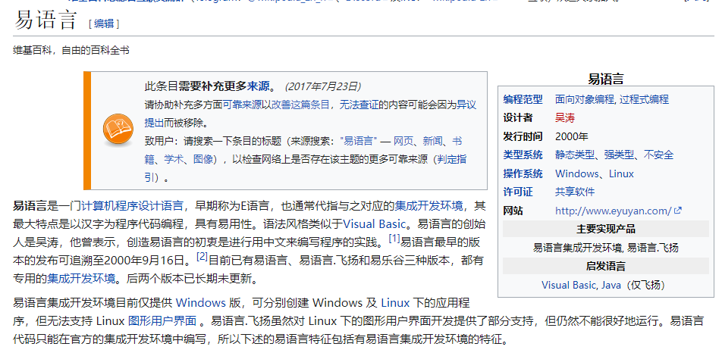The height and width of the screenshot is (353, 722).
Task: Open the 操作系统 infobox label link
Action: point(523,173)
